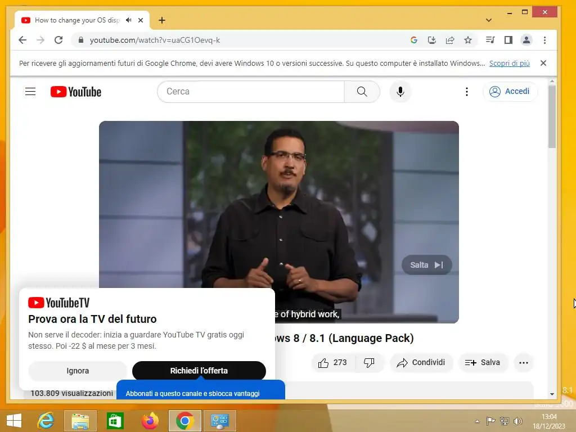This screenshot has height=432, width=576.
Task: Click the '103.809 visualizzazioni' text
Action: coord(71,393)
